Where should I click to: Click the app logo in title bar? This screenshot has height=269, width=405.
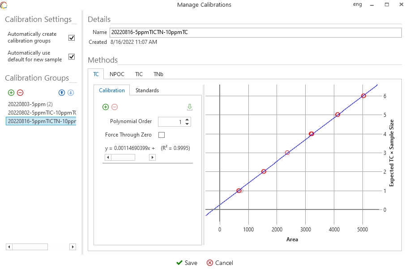coord(4,5)
